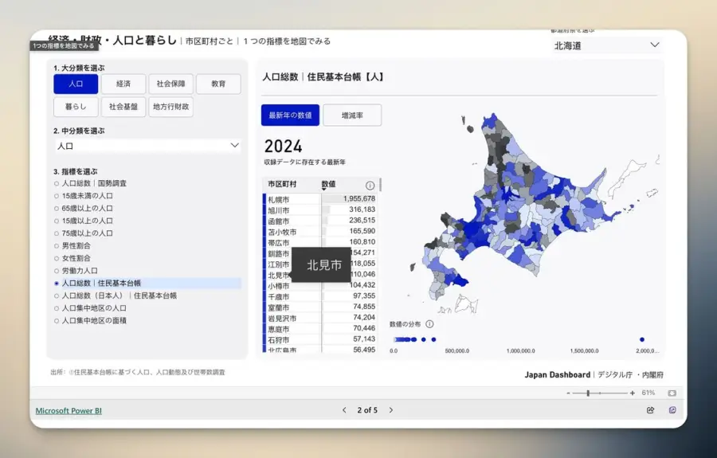Click the value 57,143
The image size is (717, 458).
364,339
